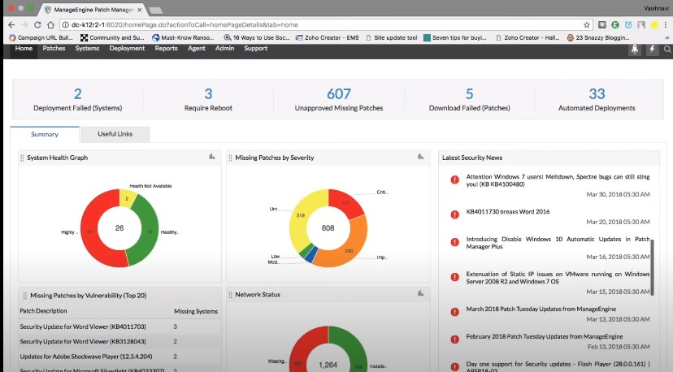This screenshot has height=372, width=673.
Task: Open the Home menu
Action: click(24, 49)
